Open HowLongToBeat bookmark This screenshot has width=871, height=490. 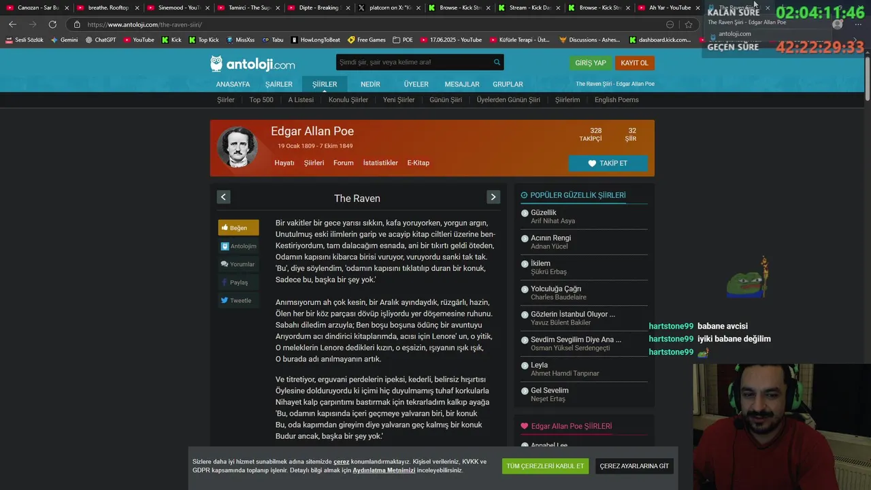[x=315, y=40]
